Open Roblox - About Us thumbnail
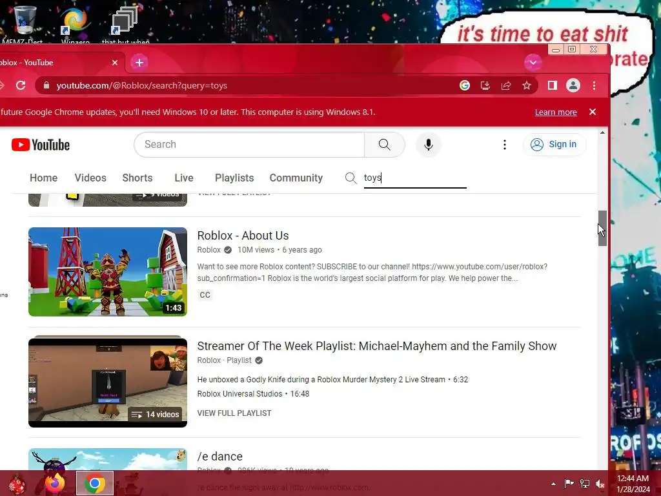The height and width of the screenshot is (496, 661). tap(108, 272)
